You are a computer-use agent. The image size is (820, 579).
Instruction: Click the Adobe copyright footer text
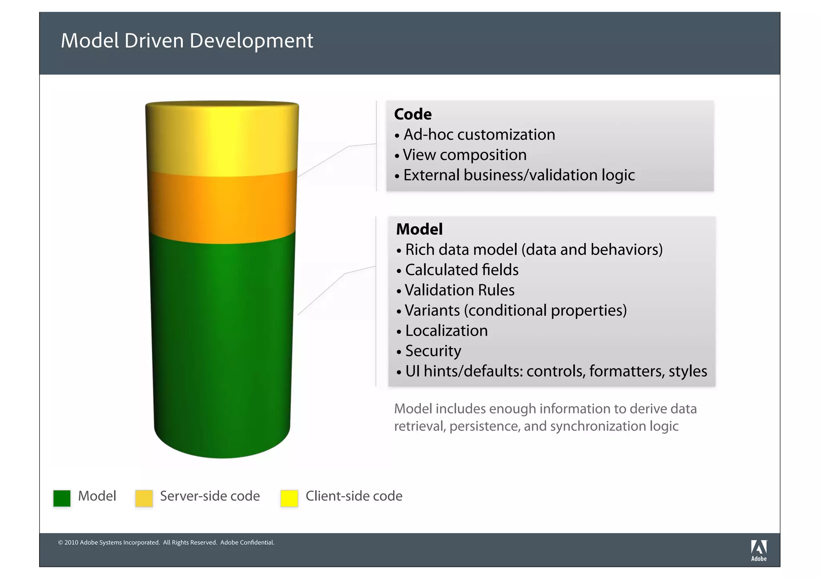[x=166, y=543]
